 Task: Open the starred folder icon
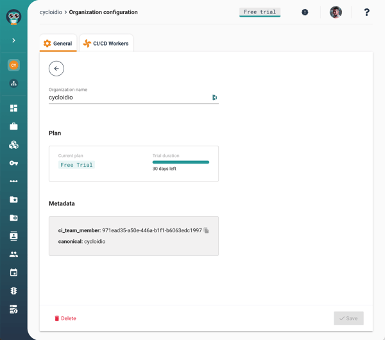click(x=13, y=200)
